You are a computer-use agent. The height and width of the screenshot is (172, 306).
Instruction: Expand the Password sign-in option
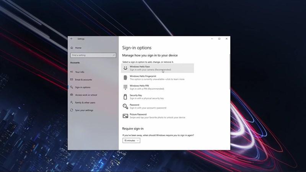click(x=158, y=106)
